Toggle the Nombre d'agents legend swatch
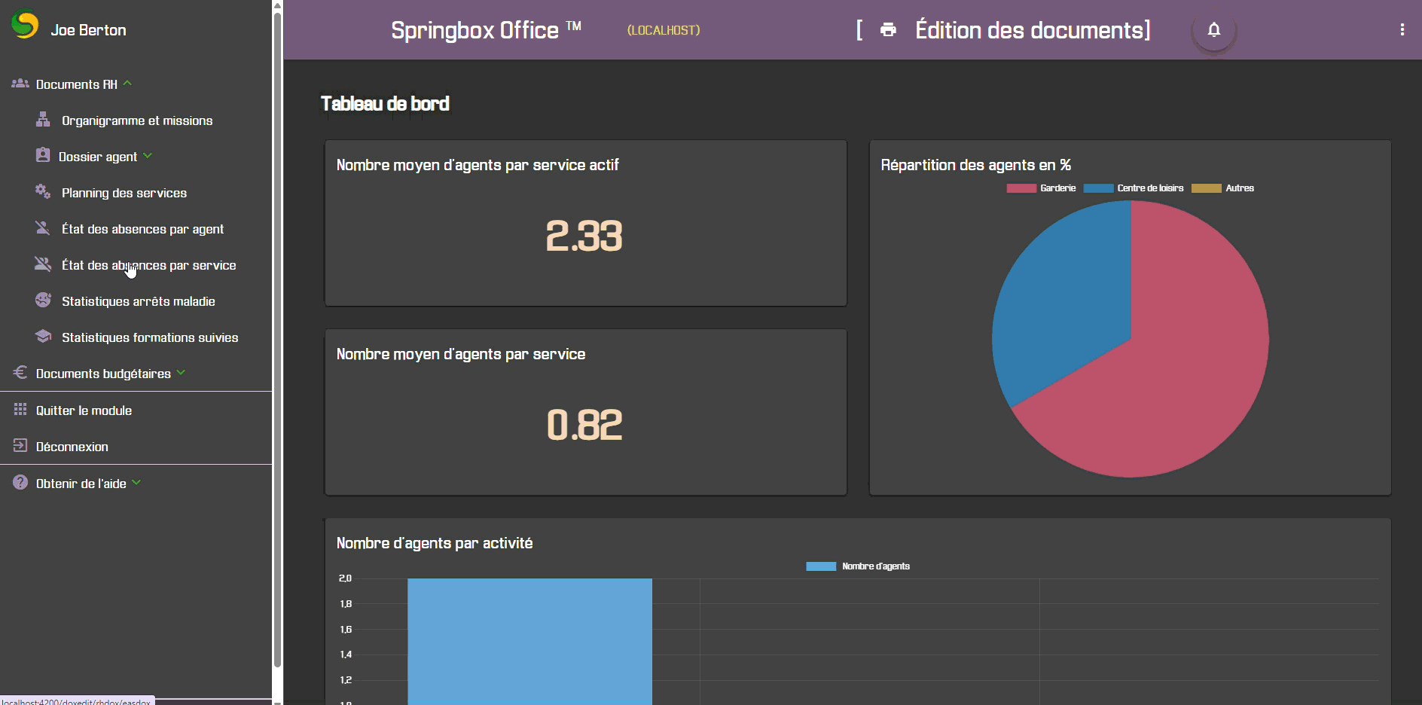 tap(821, 566)
